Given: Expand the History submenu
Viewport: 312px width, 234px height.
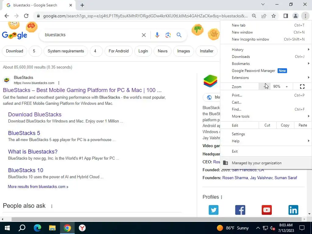Looking at the screenshot, I should (x=266, y=50).
